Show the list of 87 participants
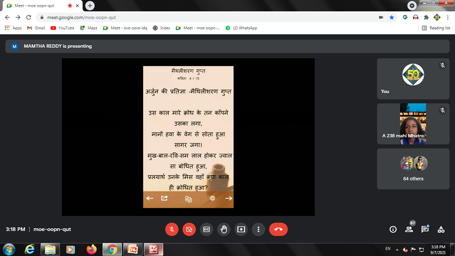This screenshot has width=455, height=256. [409, 230]
